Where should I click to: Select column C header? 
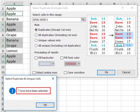46,4
